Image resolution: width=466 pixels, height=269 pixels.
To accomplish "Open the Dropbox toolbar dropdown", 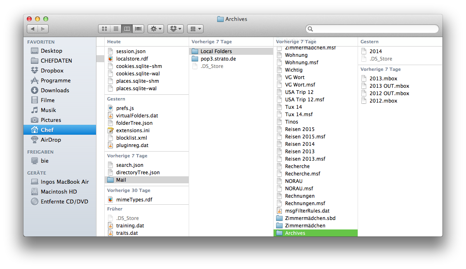I will pos(176,29).
